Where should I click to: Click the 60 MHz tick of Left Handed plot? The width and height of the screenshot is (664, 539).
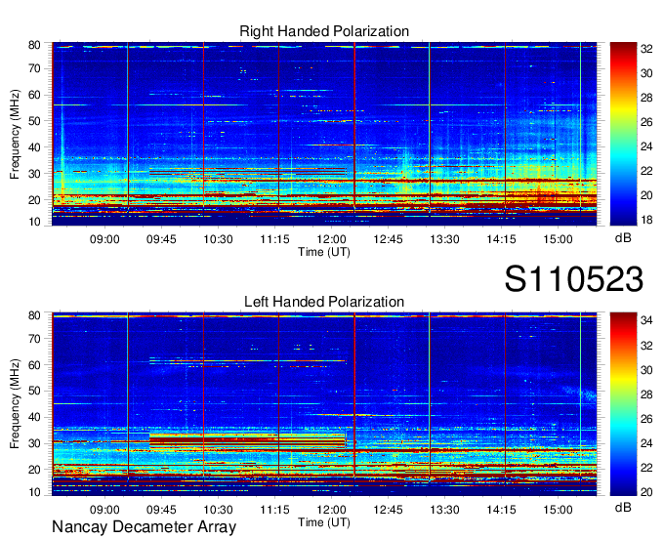(34, 365)
